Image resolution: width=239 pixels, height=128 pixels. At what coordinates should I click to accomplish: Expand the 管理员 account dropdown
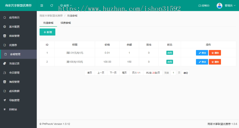click(x=230, y=6)
